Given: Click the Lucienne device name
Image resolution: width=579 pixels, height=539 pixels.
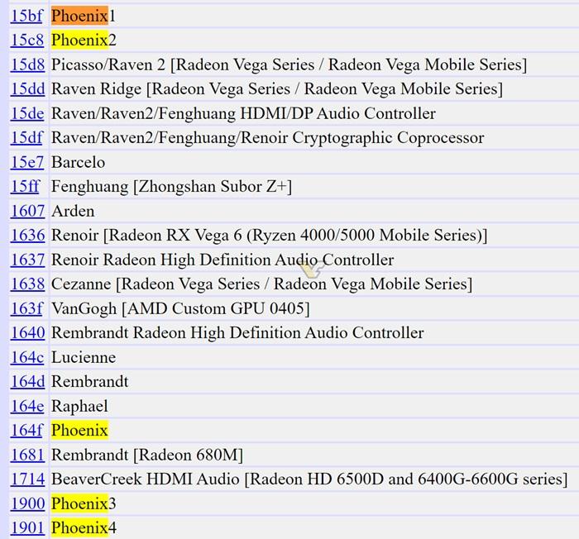Looking at the screenshot, I should pos(84,357).
